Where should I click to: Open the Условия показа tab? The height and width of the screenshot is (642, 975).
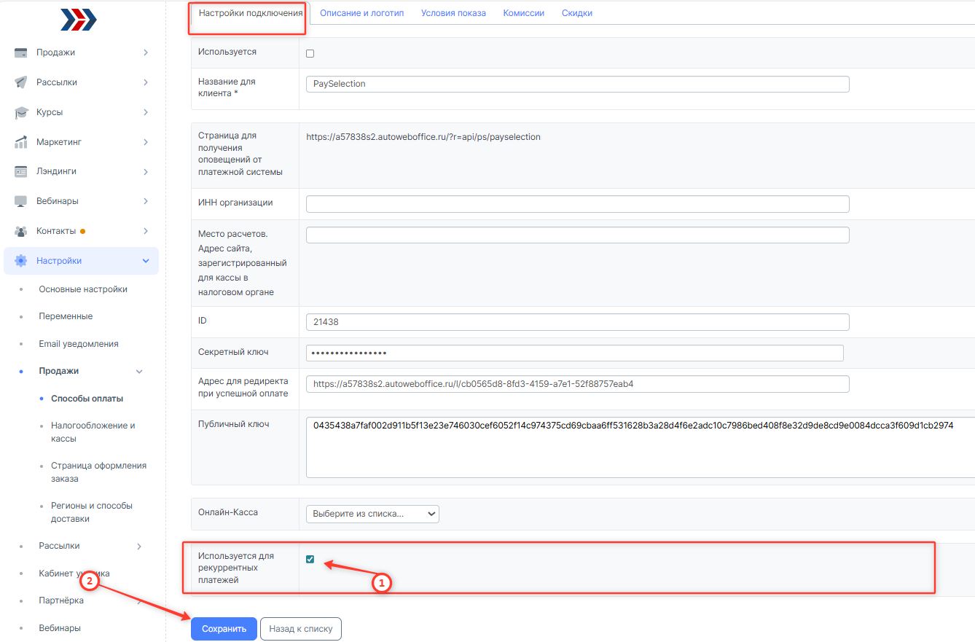pos(453,13)
